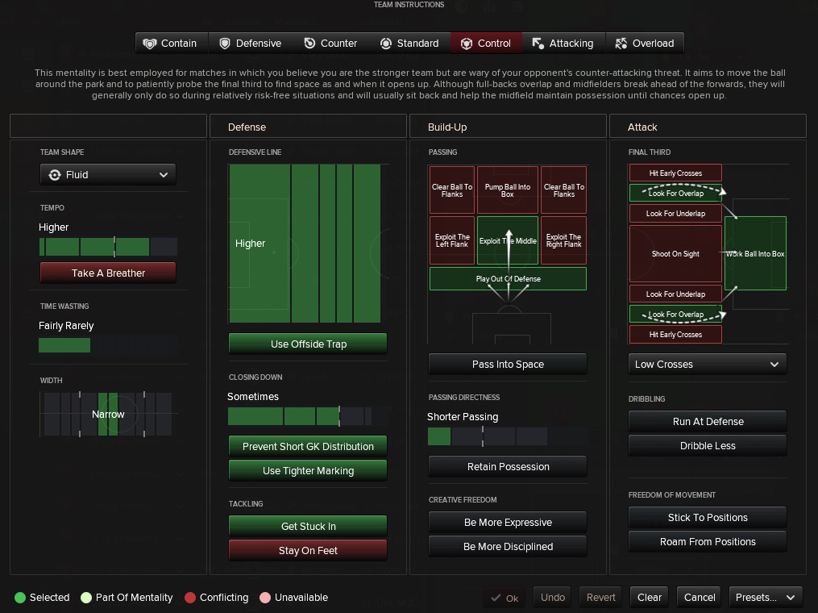
Task: Click the shield icon on Defensive tab
Action: coord(225,44)
